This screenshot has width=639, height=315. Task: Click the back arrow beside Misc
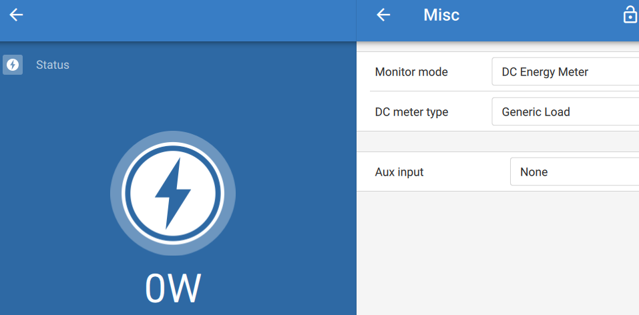coord(383,15)
